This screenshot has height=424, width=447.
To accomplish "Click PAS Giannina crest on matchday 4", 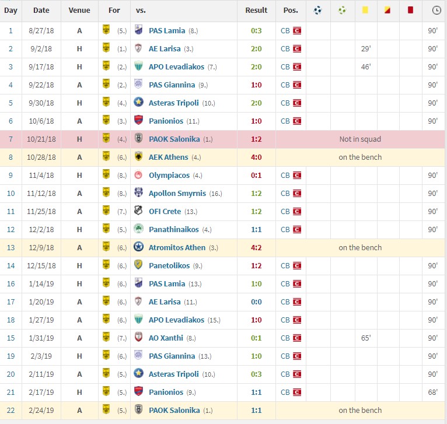I will point(138,84).
